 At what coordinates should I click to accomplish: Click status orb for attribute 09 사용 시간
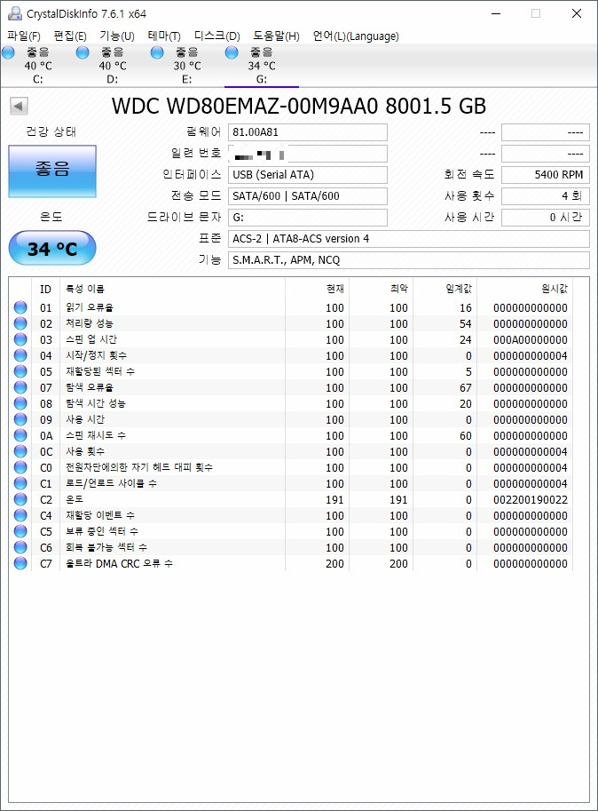(20, 419)
